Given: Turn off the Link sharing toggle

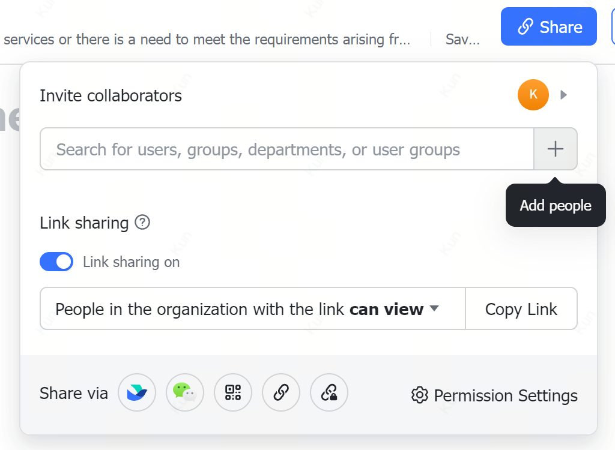Looking at the screenshot, I should [56, 262].
